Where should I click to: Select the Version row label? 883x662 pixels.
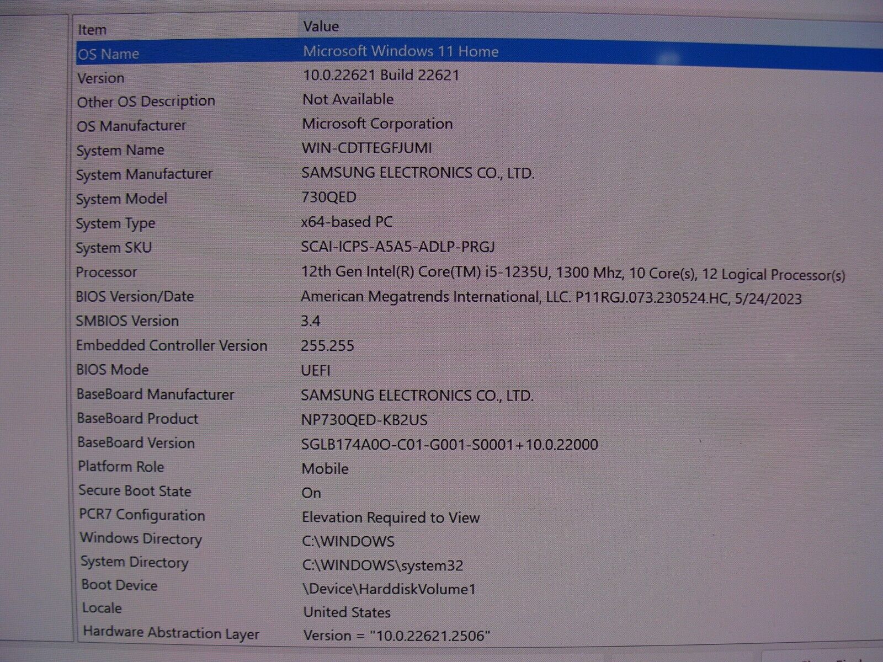coord(100,78)
